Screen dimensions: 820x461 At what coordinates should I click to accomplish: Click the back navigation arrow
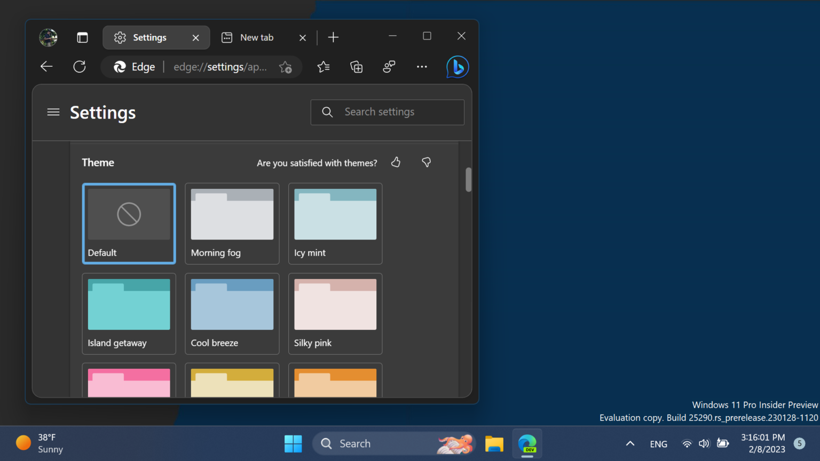point(46,66)
